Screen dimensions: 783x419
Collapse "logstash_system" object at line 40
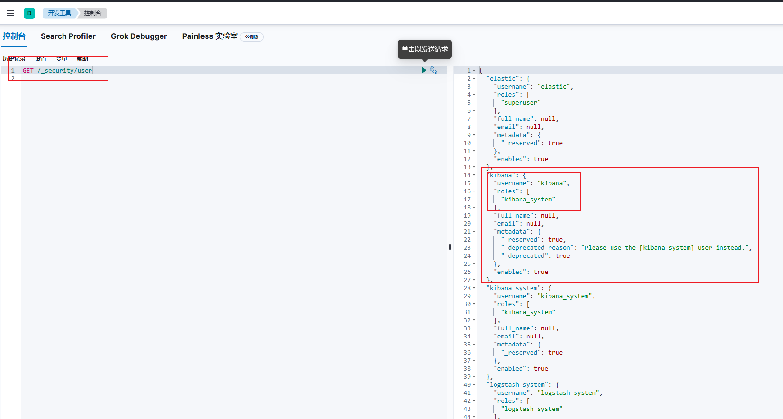[474, 385]
